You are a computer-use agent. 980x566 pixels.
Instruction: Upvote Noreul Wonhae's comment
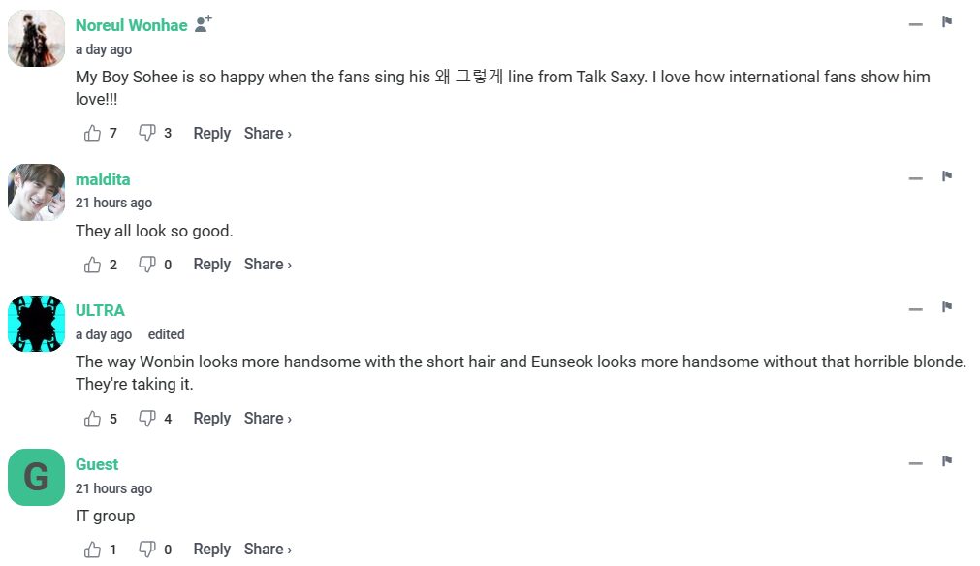coord(93,134)
